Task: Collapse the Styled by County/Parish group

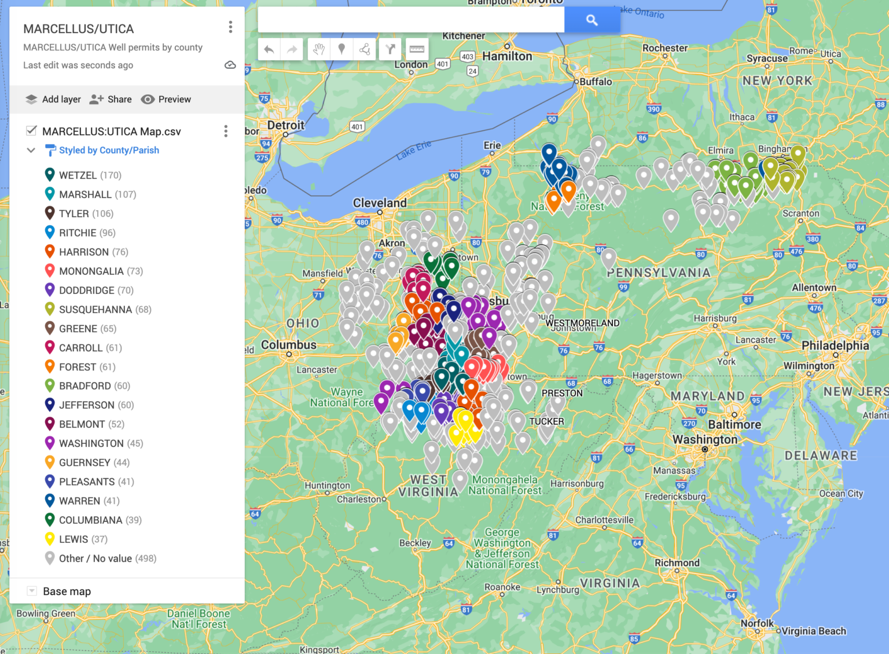Action: coord(31,150)
